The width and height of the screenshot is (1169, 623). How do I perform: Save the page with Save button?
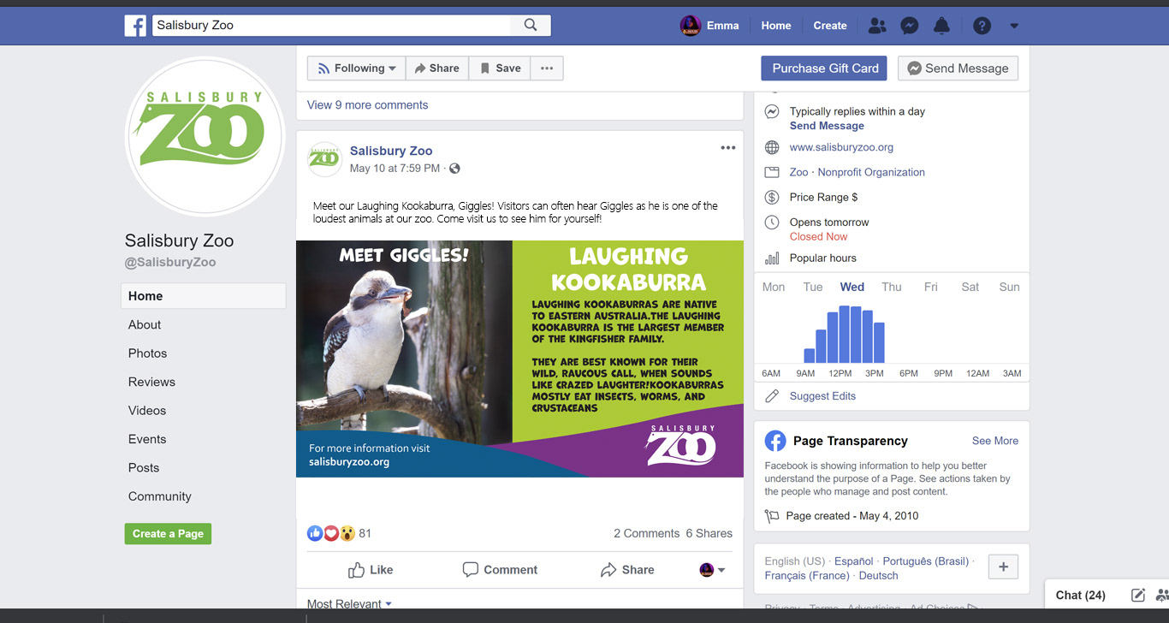click(500, 68)
